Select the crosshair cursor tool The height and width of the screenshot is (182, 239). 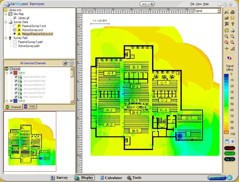[227, 49]
